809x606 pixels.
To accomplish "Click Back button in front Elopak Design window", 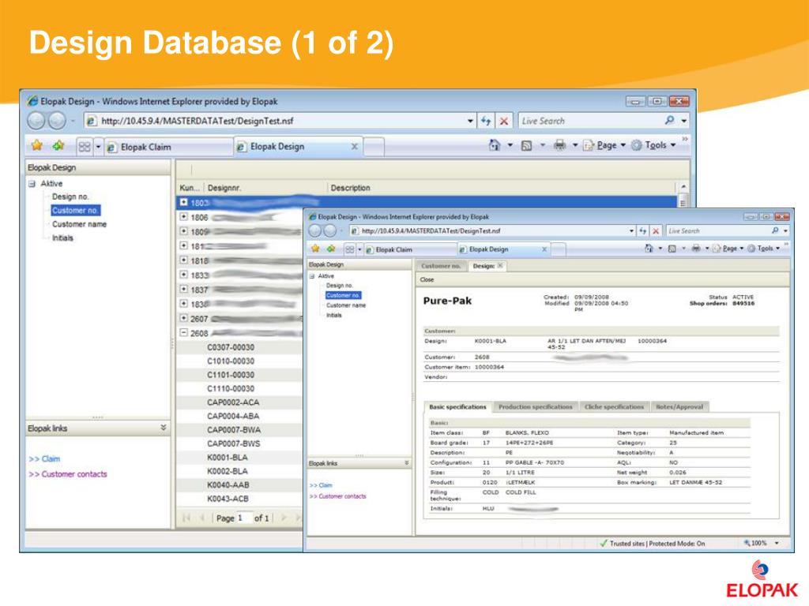I will pyautogui.click(x=314, y=231).
